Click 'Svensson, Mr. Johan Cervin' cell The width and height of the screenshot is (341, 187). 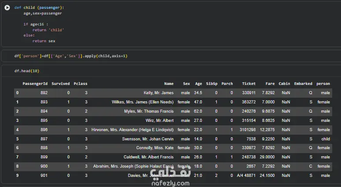click(x=148, y=139)
